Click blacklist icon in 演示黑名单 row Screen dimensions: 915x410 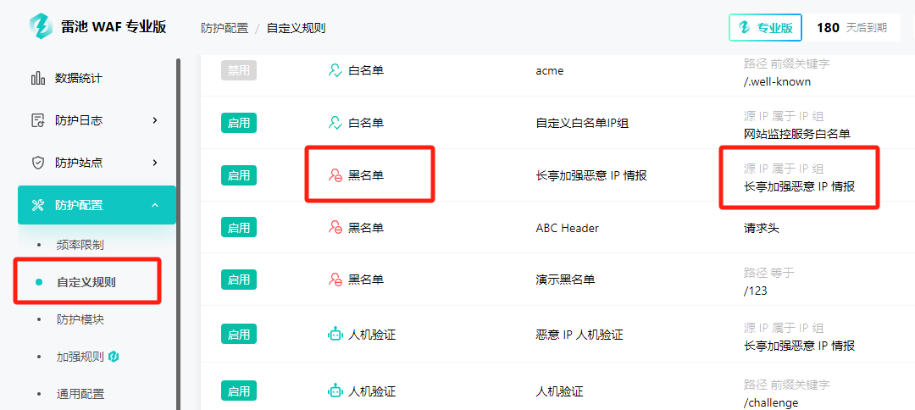coord(335,280)
